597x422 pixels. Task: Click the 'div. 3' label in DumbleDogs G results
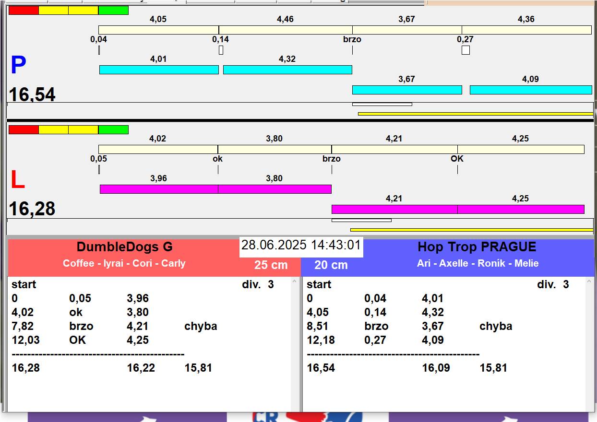point(258,284)
